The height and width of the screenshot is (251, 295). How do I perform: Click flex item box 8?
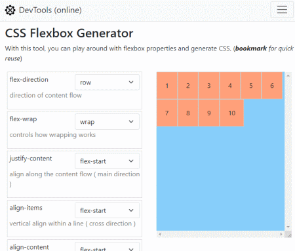tap(188, 113)
